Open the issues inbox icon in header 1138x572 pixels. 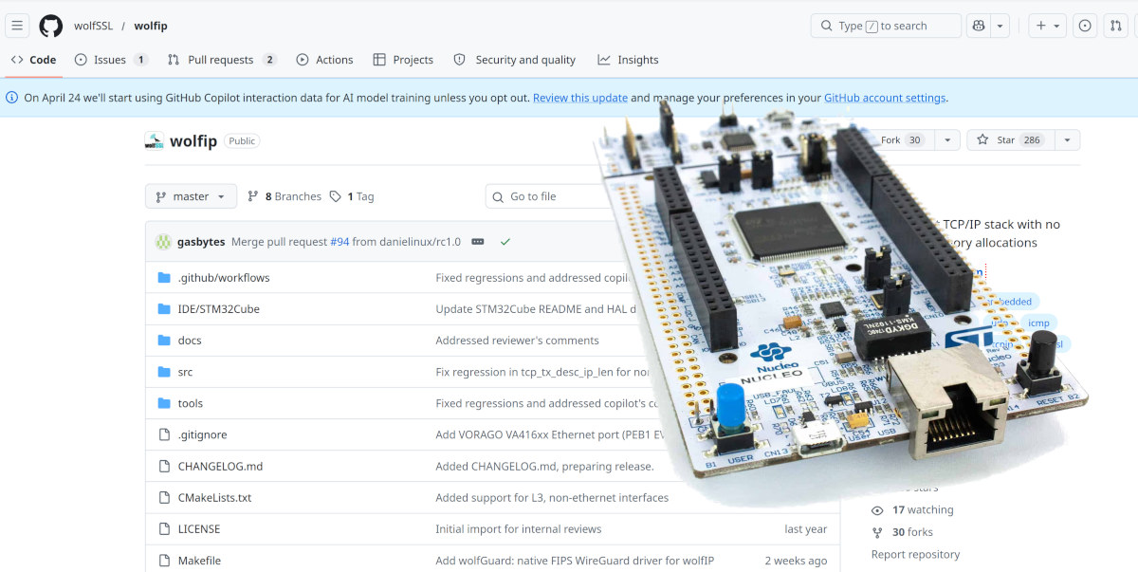(1085, 26)
